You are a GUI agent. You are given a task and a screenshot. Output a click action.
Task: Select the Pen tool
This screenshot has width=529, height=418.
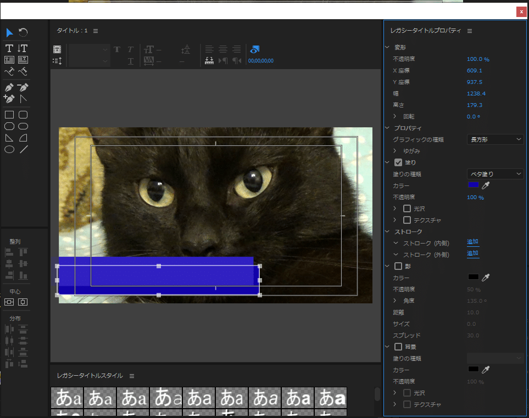[9, 88]
